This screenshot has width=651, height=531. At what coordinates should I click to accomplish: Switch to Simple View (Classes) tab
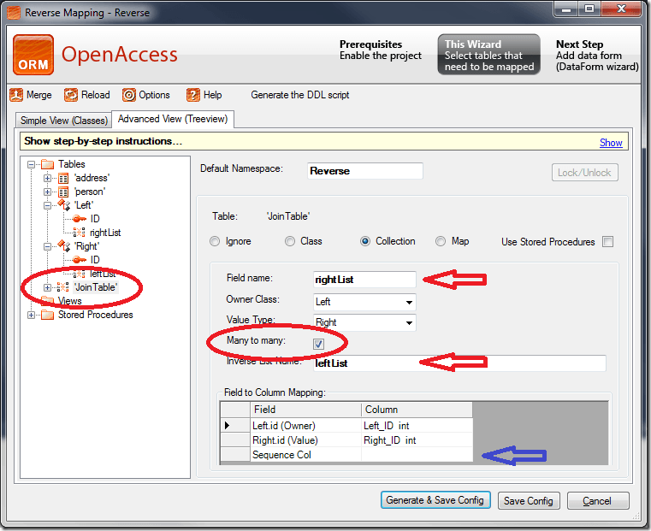coord(64,121)
